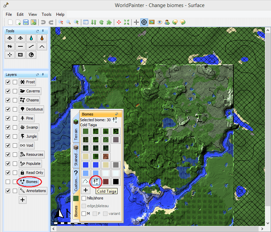Viewport: 271px width, 232px height.
Task: Select the Smooth tool with sloped line icon
Action: (31, 46)
